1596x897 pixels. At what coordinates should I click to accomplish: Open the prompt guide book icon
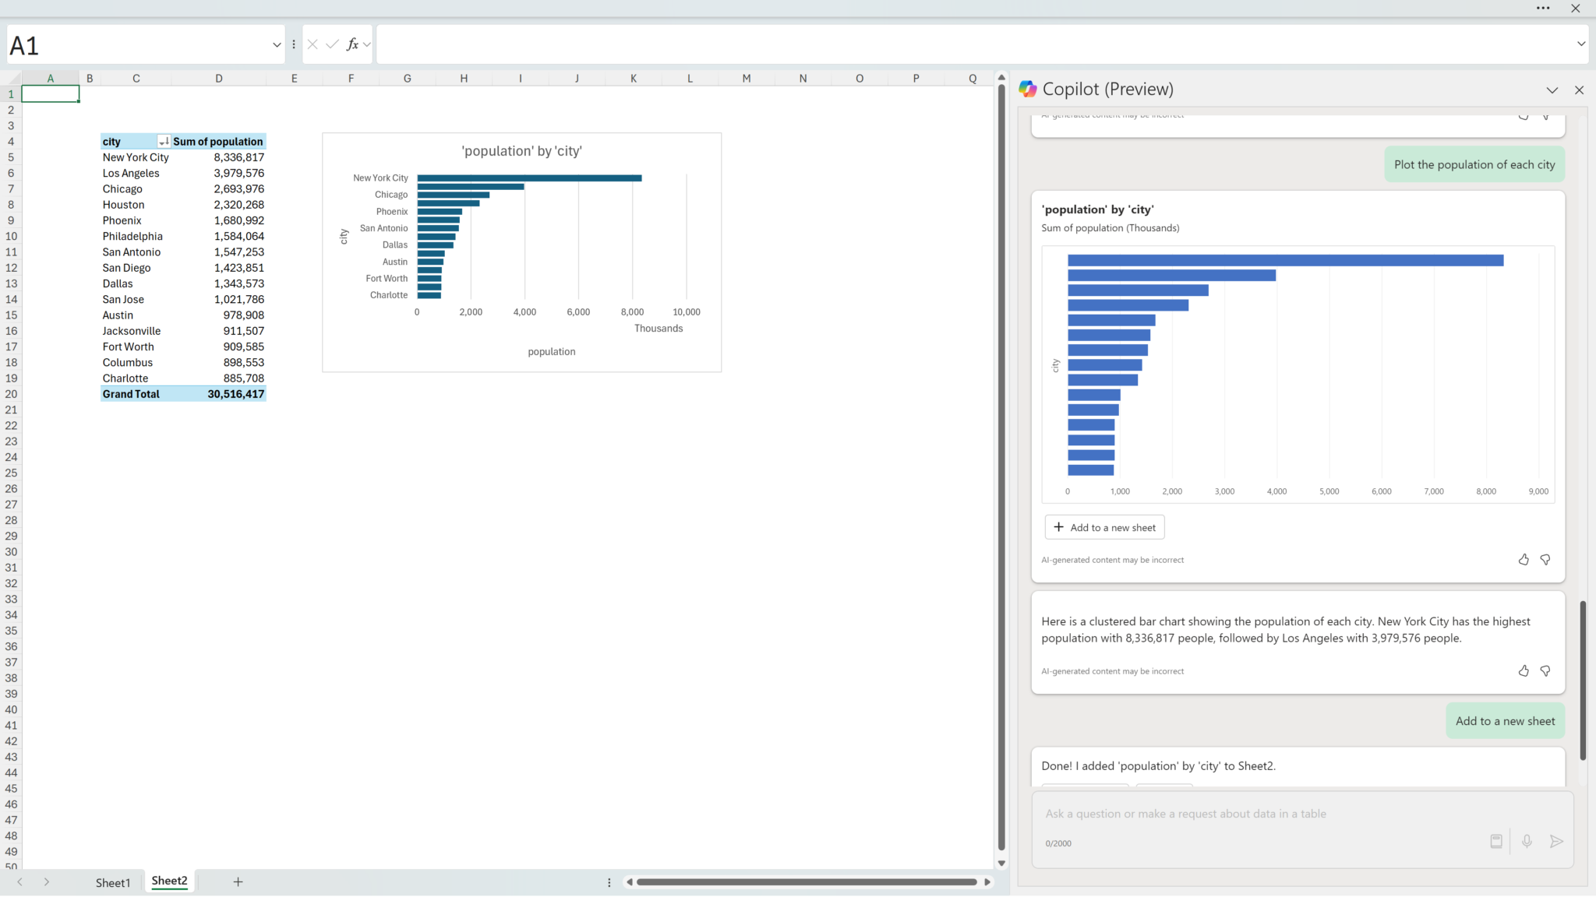1496,841
